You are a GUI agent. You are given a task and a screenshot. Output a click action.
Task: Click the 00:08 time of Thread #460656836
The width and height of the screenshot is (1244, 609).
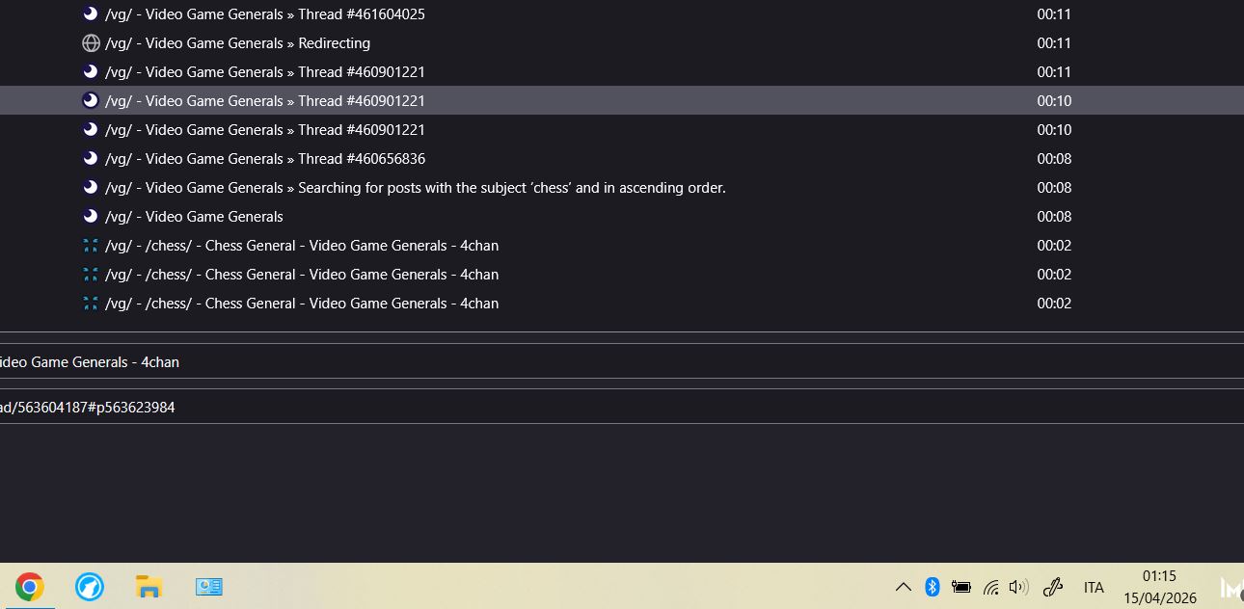(x=1054, y=159)
